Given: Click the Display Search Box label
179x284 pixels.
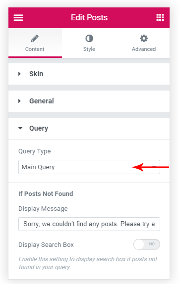Looking at the screenshot, I should (46, 245).
